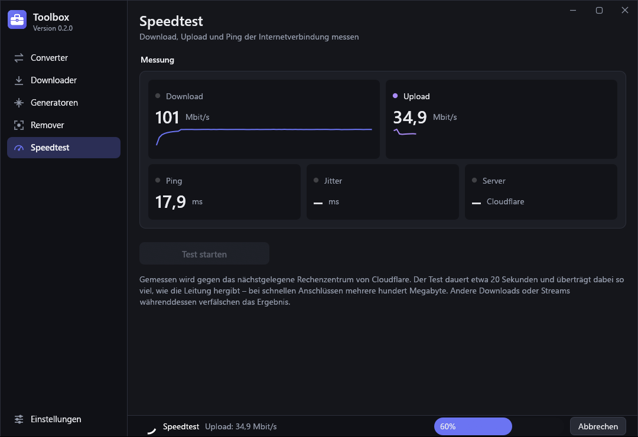This screenshot has height=437, width=638.
Task: Click the spinner icon in the status bar
Action: [x=151, y=430]
